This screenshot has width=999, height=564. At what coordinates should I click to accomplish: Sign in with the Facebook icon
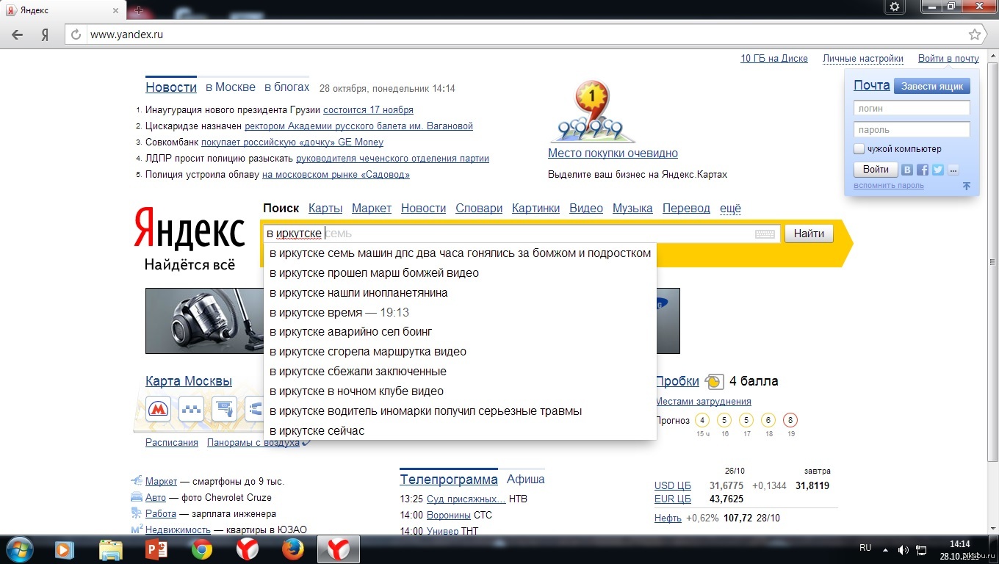click(923, 170)
